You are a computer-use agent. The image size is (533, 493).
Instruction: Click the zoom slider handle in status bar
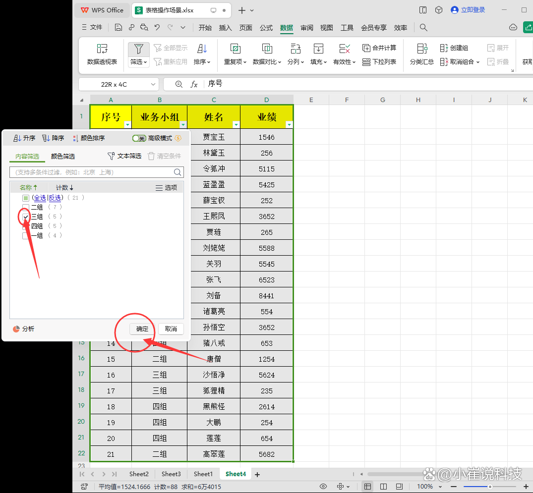click(x=490, y=487)
